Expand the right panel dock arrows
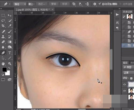134x110 pixels. (x=120, y=9)
